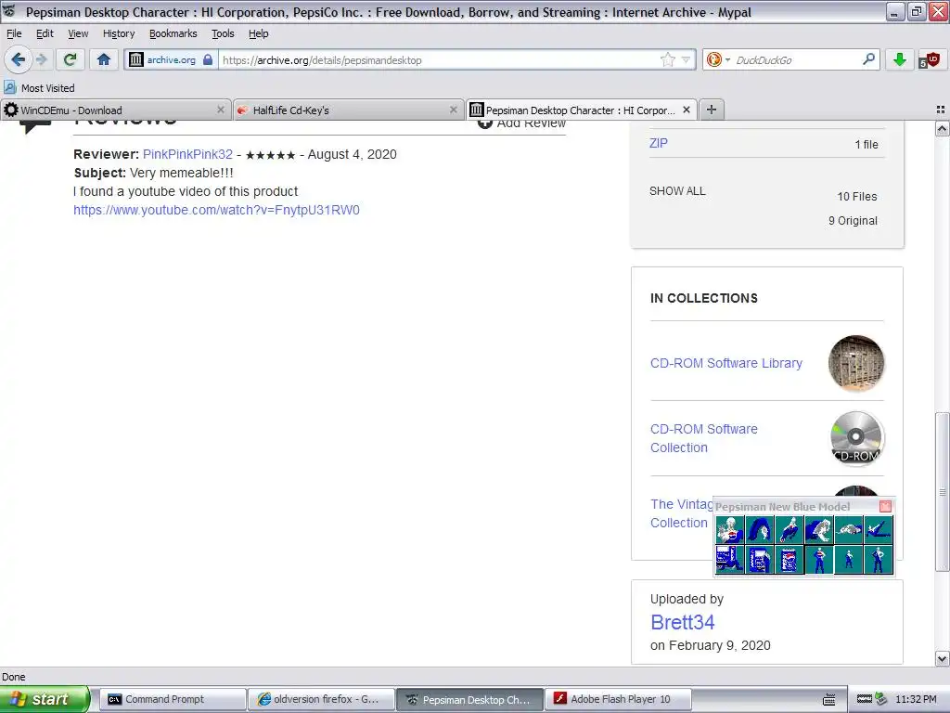Show all tabs grid icon
Screen dimensions: 950x713
point(941,110)
